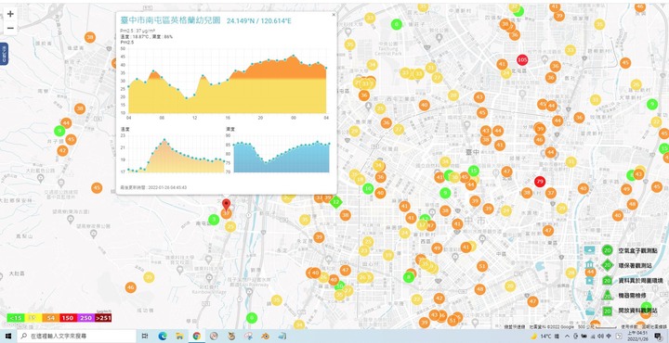The image size is (669, 343).
Task: Zoom in the map with plus button
Action: click(x=10, y=14)
